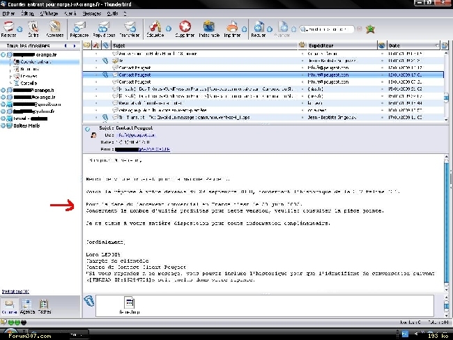Click the message list vertical scrollbar

tap(446, 86)
